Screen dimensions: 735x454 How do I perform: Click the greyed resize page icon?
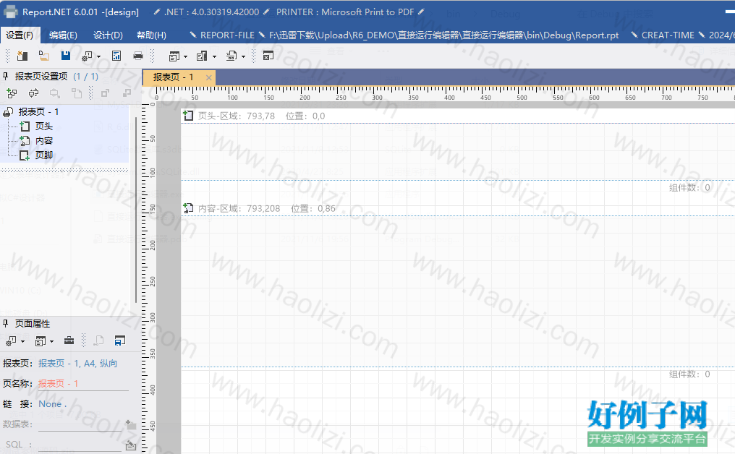[x=55, y=93]
